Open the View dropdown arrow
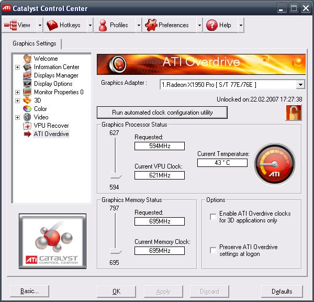314x302 pixels. [40, 25]
